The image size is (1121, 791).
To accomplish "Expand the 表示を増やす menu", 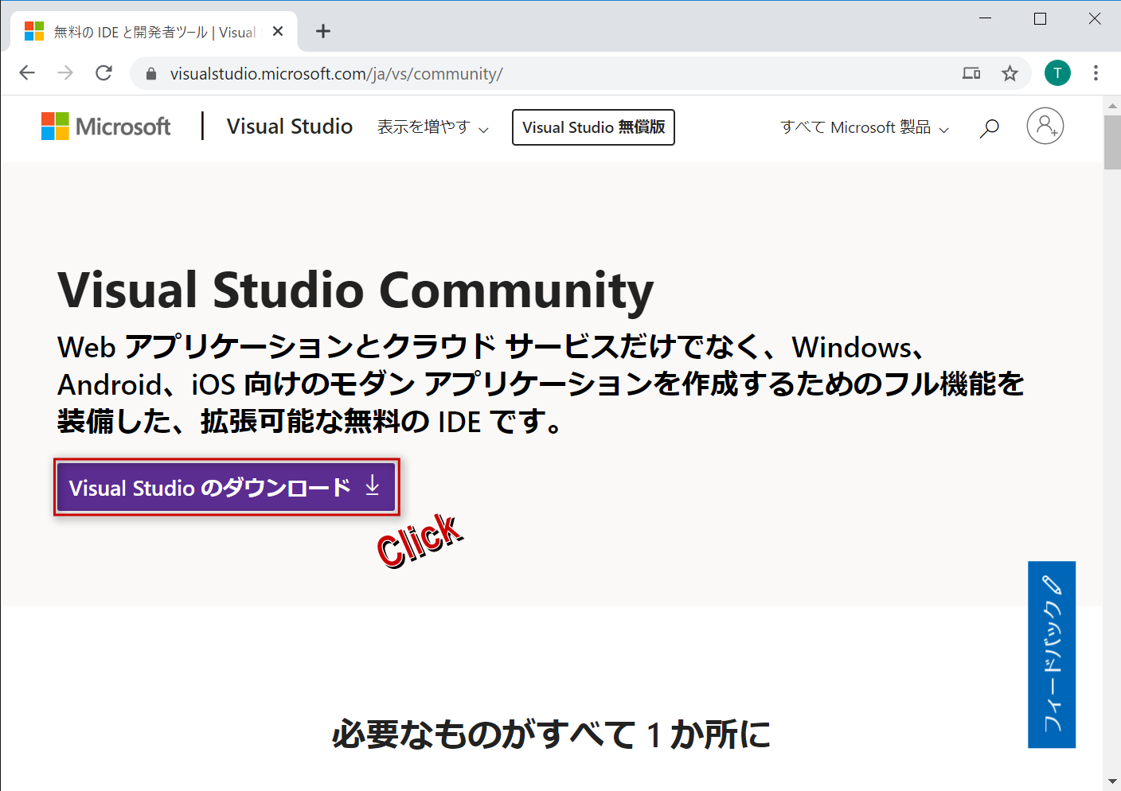I will (432, 127).
